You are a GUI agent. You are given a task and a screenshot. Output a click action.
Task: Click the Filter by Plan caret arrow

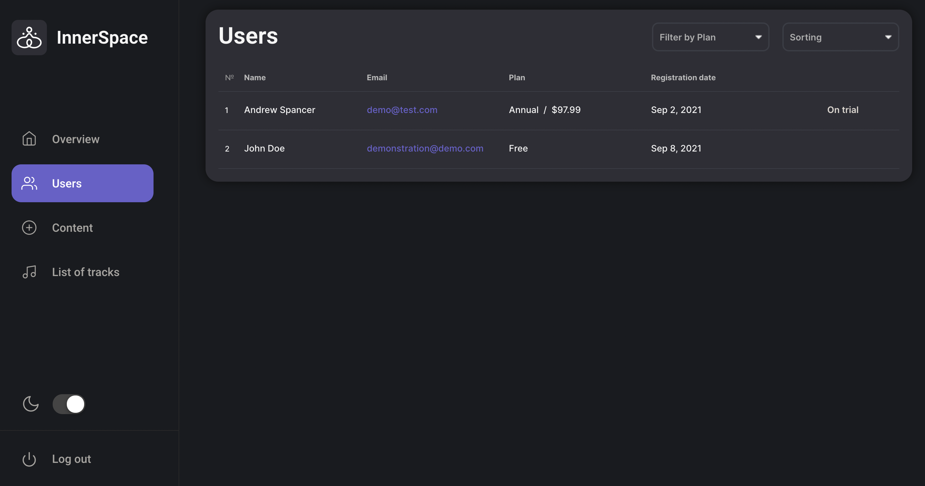pyautogui.click(x=758, y=37)
